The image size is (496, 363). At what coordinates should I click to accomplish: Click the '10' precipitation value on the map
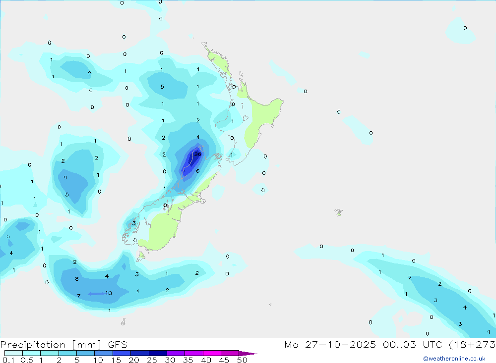109,293
